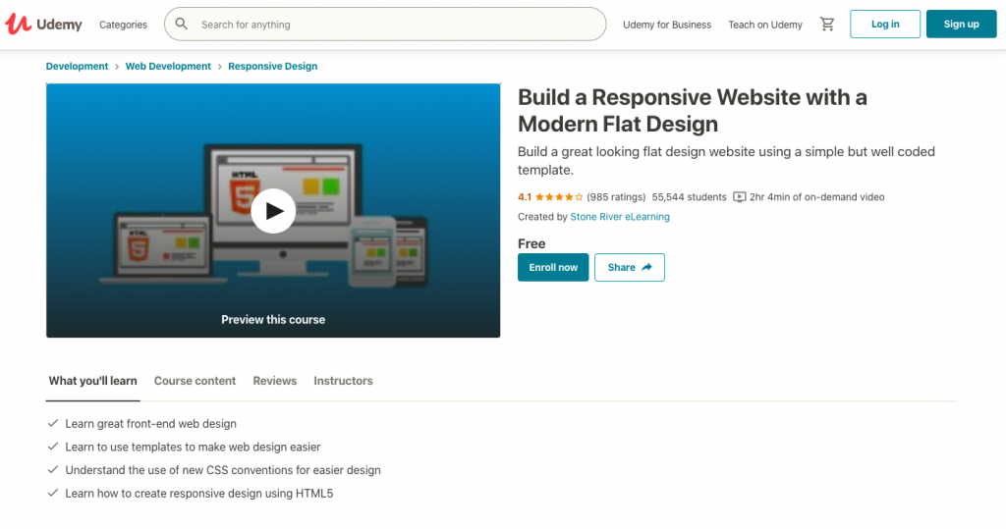Play the course preview video
1006x529 pixels.
[x=273, y=210]
